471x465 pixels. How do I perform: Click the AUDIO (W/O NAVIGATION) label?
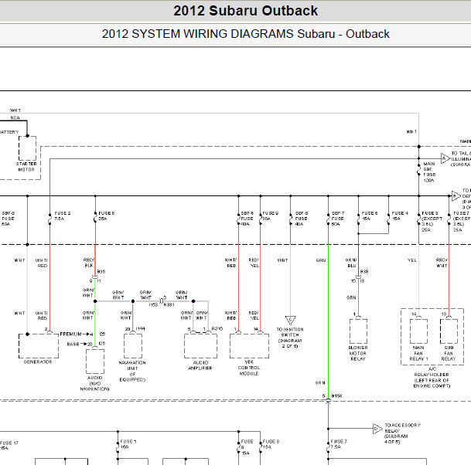[94, 383]
